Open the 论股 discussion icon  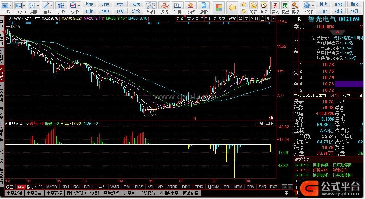tap(61, 5)
